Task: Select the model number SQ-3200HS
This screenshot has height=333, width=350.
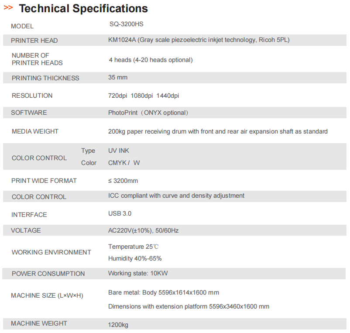Action: (x=127, y=24)
